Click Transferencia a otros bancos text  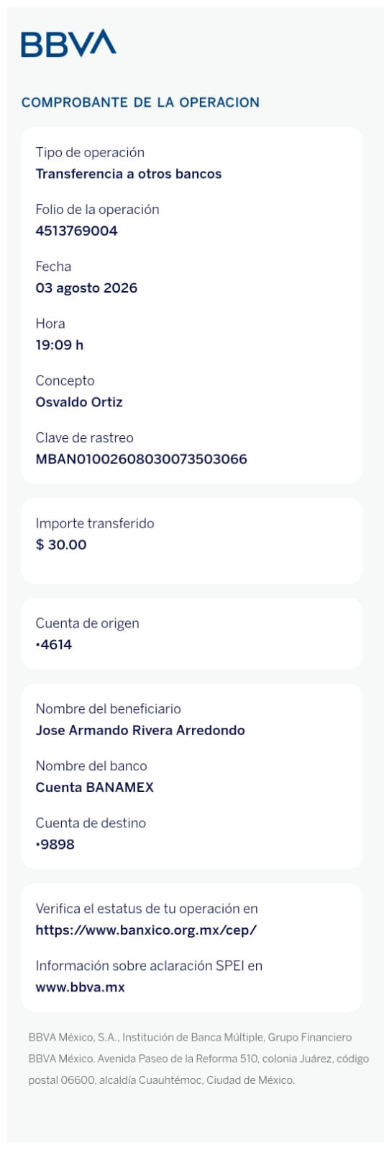click(x=129, y=174)
